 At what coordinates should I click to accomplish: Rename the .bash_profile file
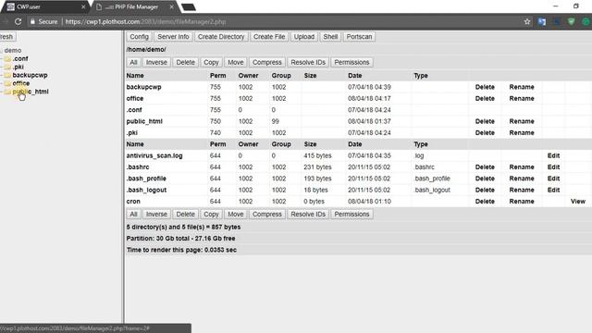click(x=522, y=179)
